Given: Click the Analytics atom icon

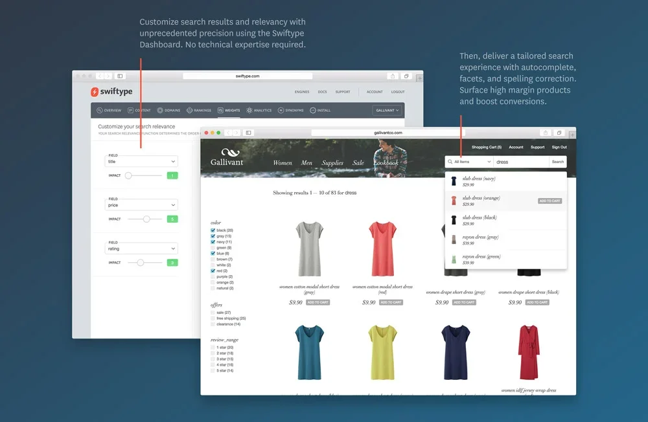Looking at the screenshot, I should (x=249, y=110).
